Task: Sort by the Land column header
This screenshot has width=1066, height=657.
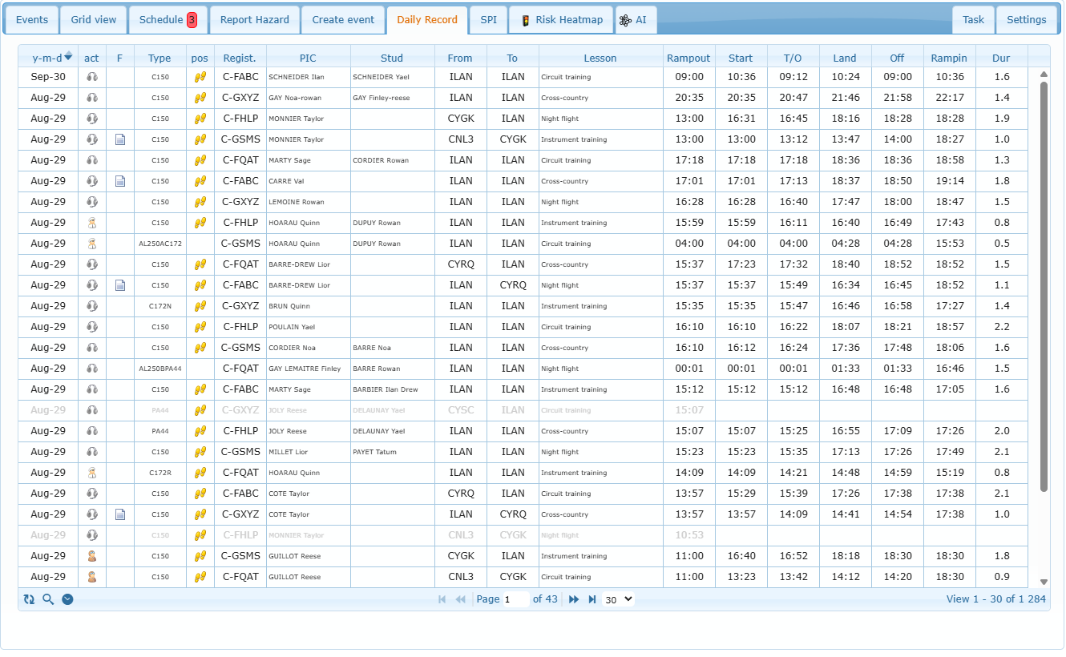Action: pyautogui.click(x=845, y=58)
